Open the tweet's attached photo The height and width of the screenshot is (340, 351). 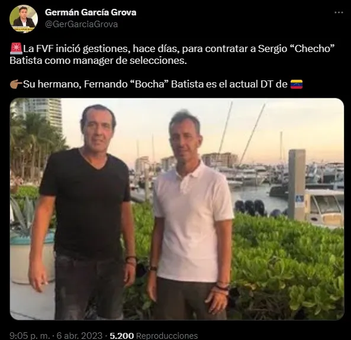(x=177, y=209)
